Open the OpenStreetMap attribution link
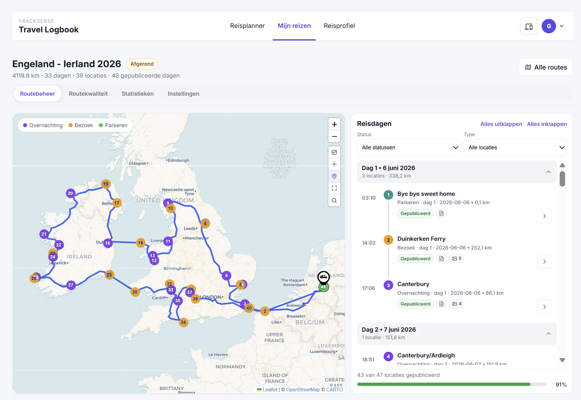Viewport: 581px width, 400px height. 303,390
